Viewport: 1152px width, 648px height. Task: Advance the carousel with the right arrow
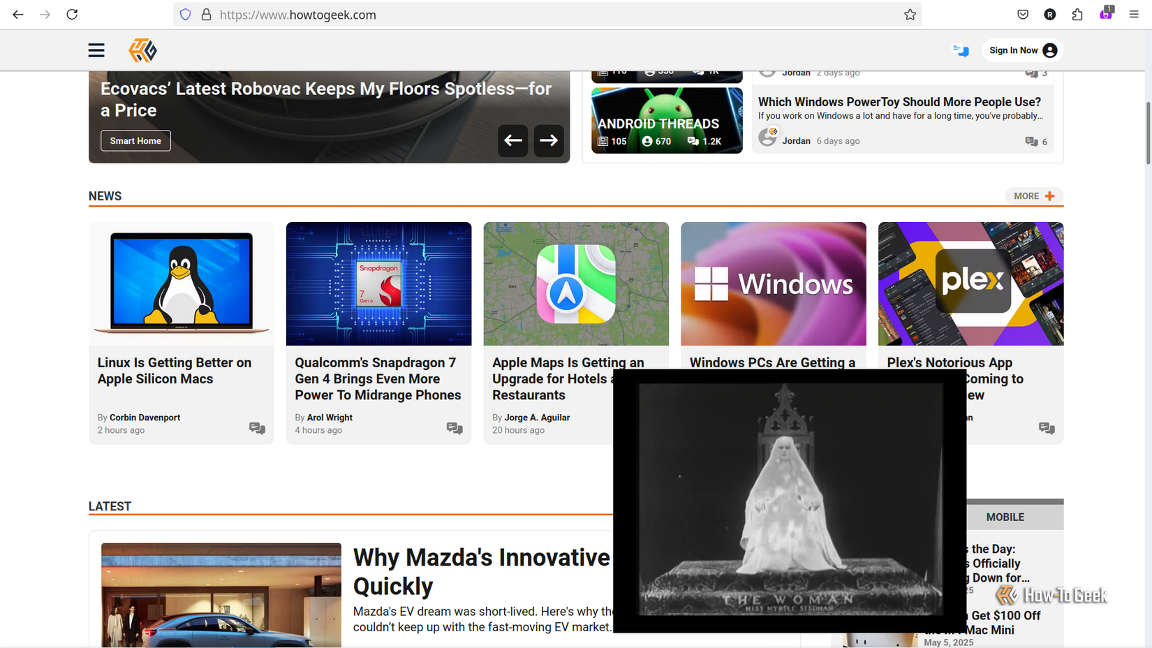[x=549, y=141]
